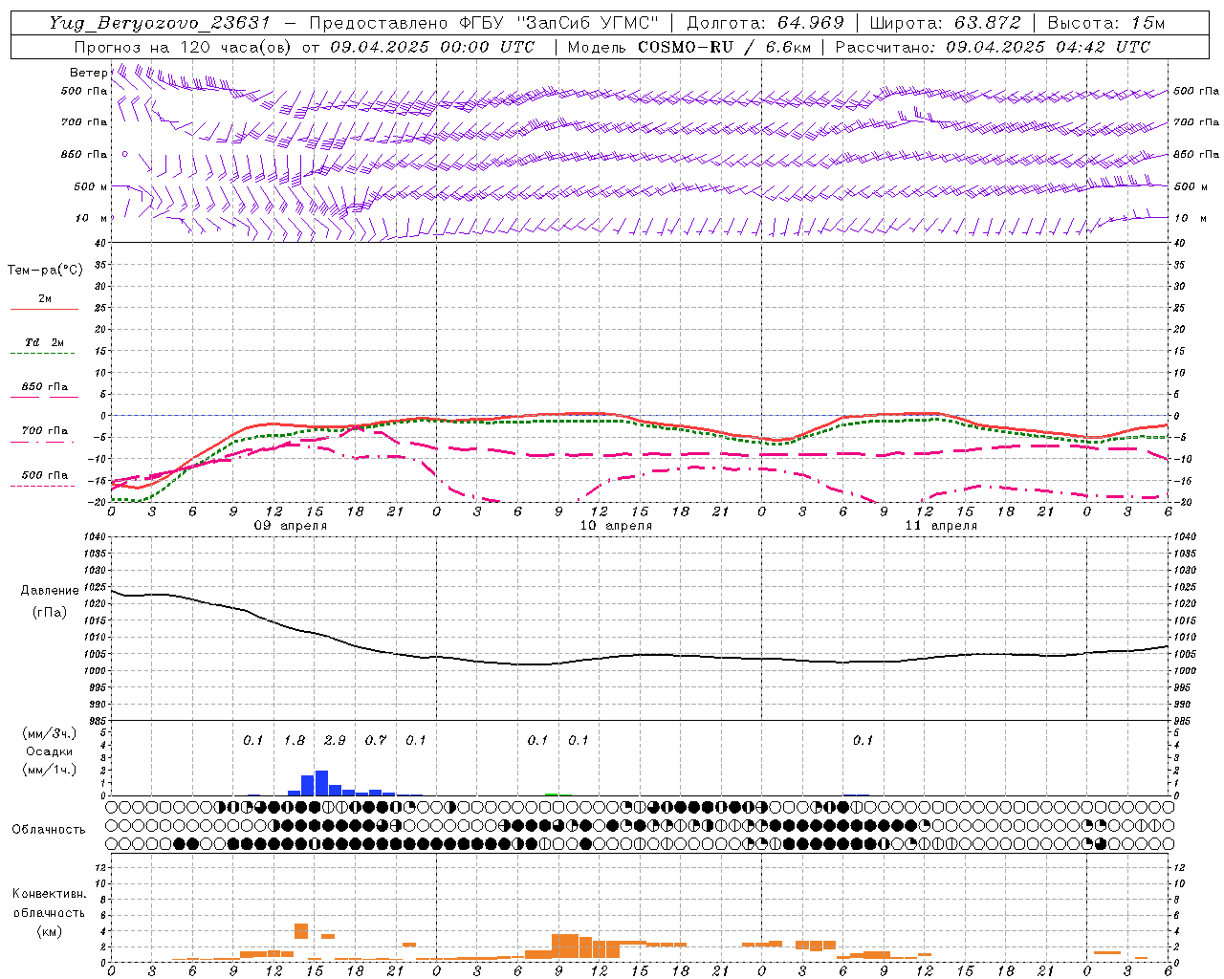Click the 'Осадки' precipitation label

coord(49,751)
